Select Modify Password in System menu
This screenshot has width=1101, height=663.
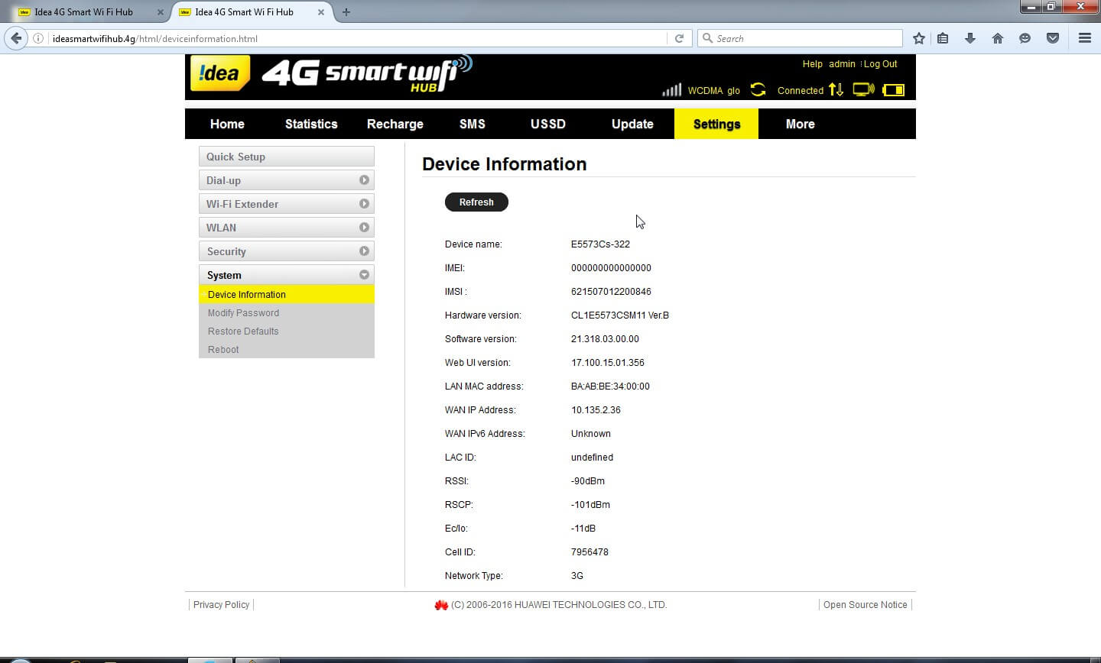tap(243, 313)
